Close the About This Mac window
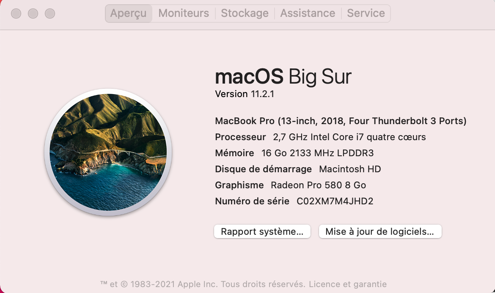Viewport: 495px width, 293px height. point(16,14)
